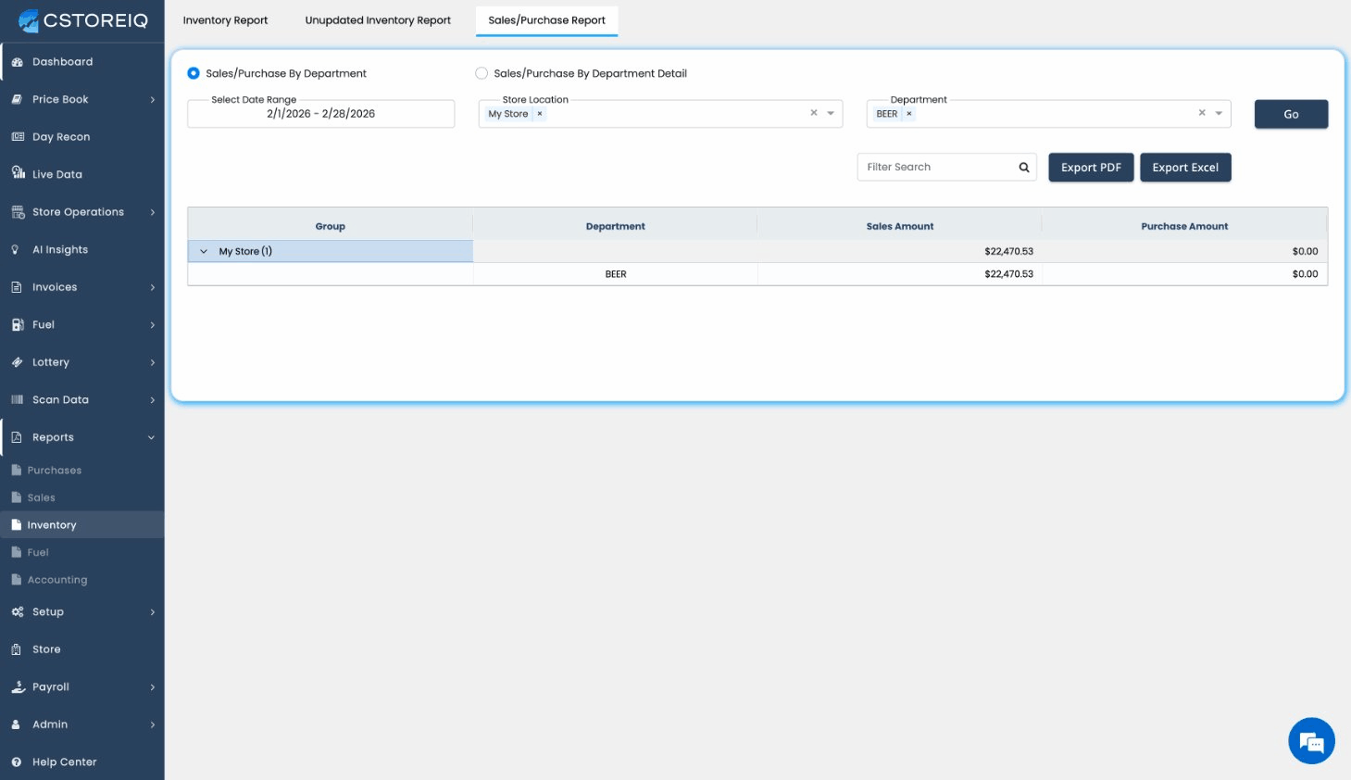This screenshot has height=780, width=1351.
Task: Open the Department dropdown arrow
Action: (1219, 114)
